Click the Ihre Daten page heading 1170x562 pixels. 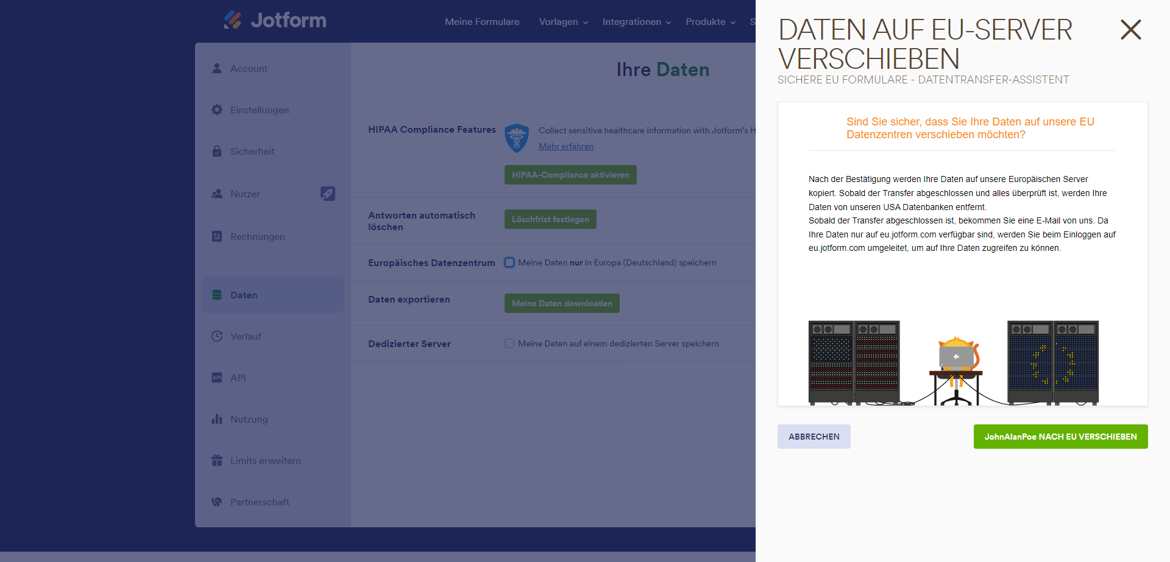[x=663, y=69]
